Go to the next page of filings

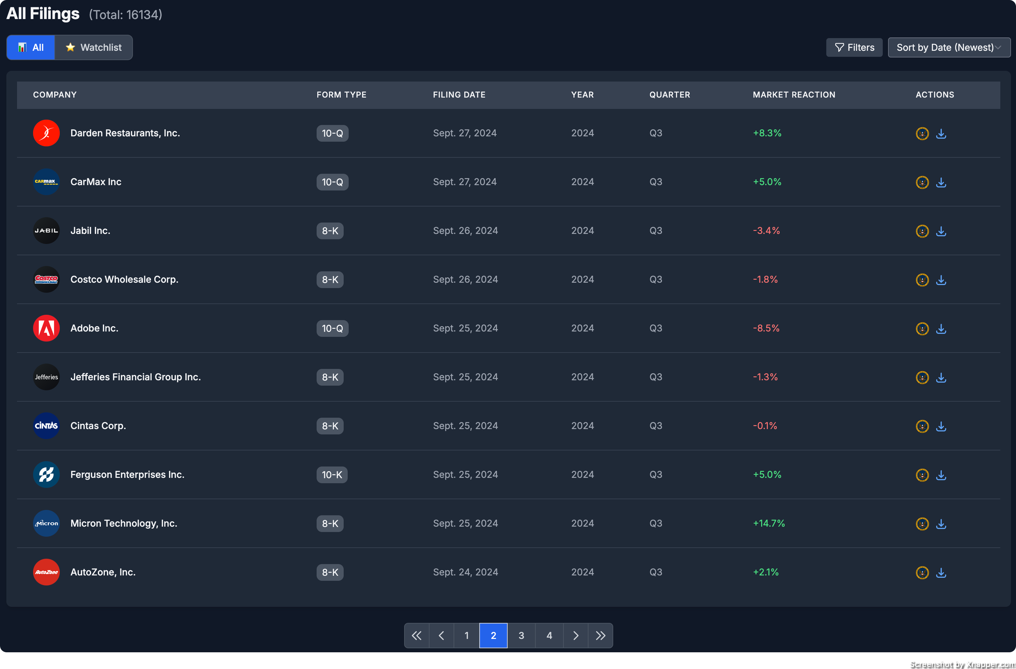click(576, 636)
